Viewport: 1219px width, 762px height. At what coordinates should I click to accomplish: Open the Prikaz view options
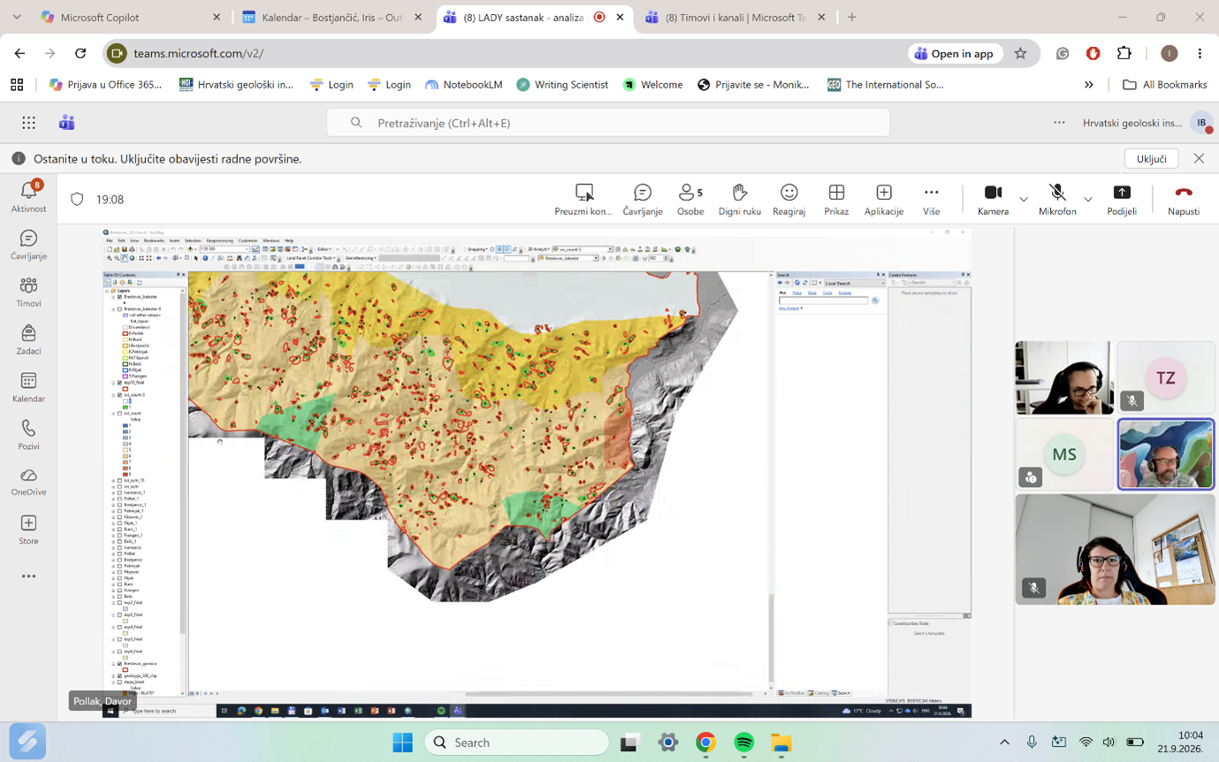836,199
